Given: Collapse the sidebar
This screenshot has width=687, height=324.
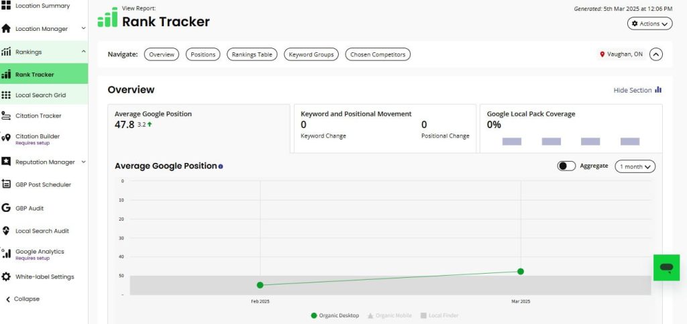Looking at the screenshot, I should [23, 299].
